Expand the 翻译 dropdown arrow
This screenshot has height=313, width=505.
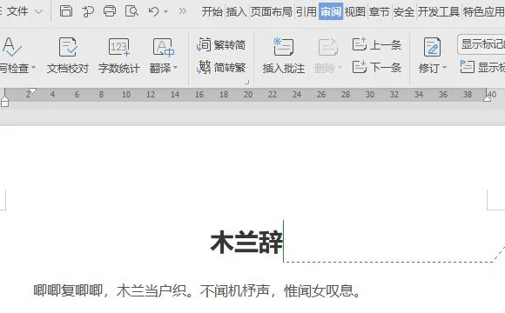coord(176,68)
